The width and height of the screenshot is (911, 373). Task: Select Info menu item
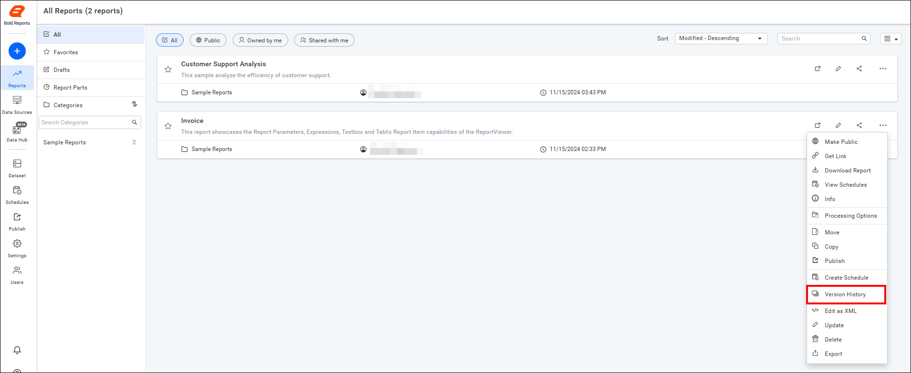click(x=847, y=199)
